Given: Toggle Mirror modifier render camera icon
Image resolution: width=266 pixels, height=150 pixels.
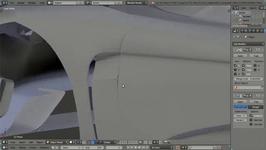Looking at the screenshot, I should [x=244, y=50].
